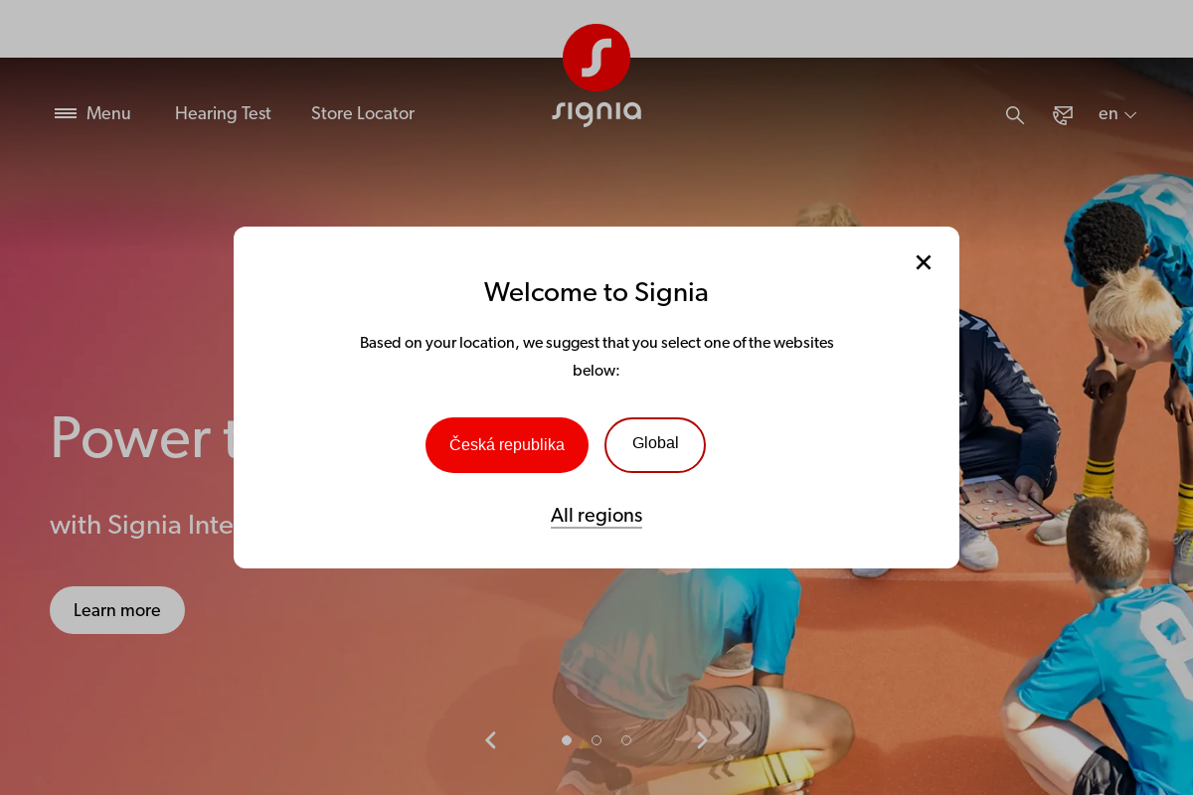The width and height of the screenshot is (1193, 795).
Task: Choose the Global website button
Action: pyautogui.click(x=655, y=445)
